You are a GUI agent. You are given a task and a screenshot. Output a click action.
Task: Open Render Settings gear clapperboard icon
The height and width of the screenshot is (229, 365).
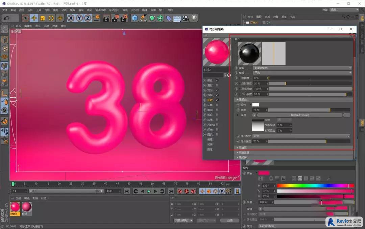click(x=124, y=18)
